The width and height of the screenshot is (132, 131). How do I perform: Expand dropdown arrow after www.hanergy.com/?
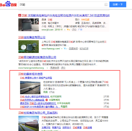coord(62,49)
